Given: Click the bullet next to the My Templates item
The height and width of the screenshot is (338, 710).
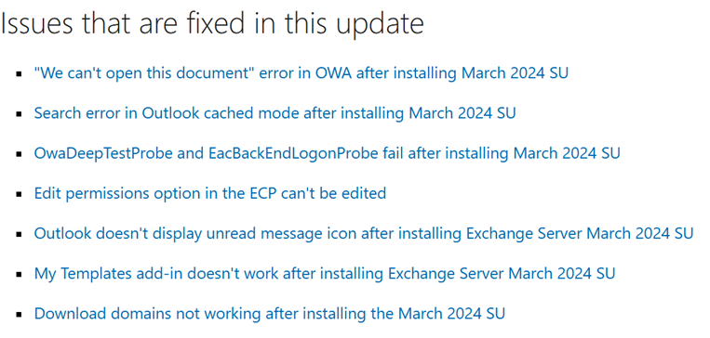Looking at the screenshot, I should coord(19,275).
